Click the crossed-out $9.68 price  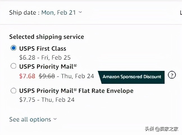pyautogui.click(x=46, y=76)
